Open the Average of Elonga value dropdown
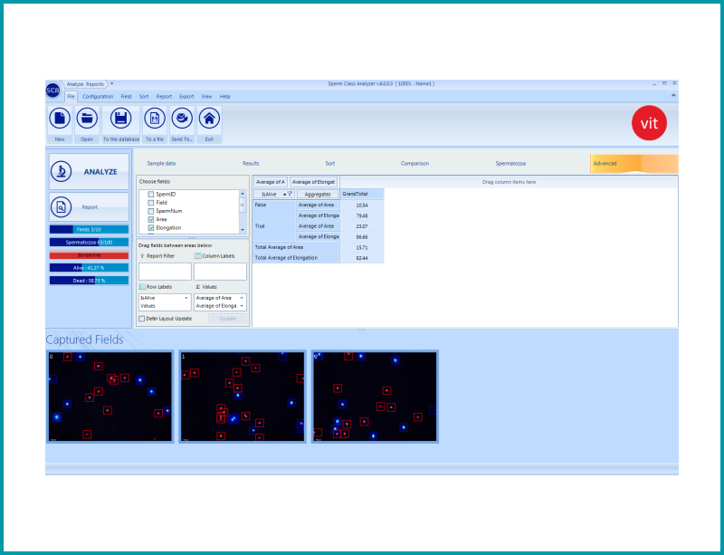 pos(242,306)
